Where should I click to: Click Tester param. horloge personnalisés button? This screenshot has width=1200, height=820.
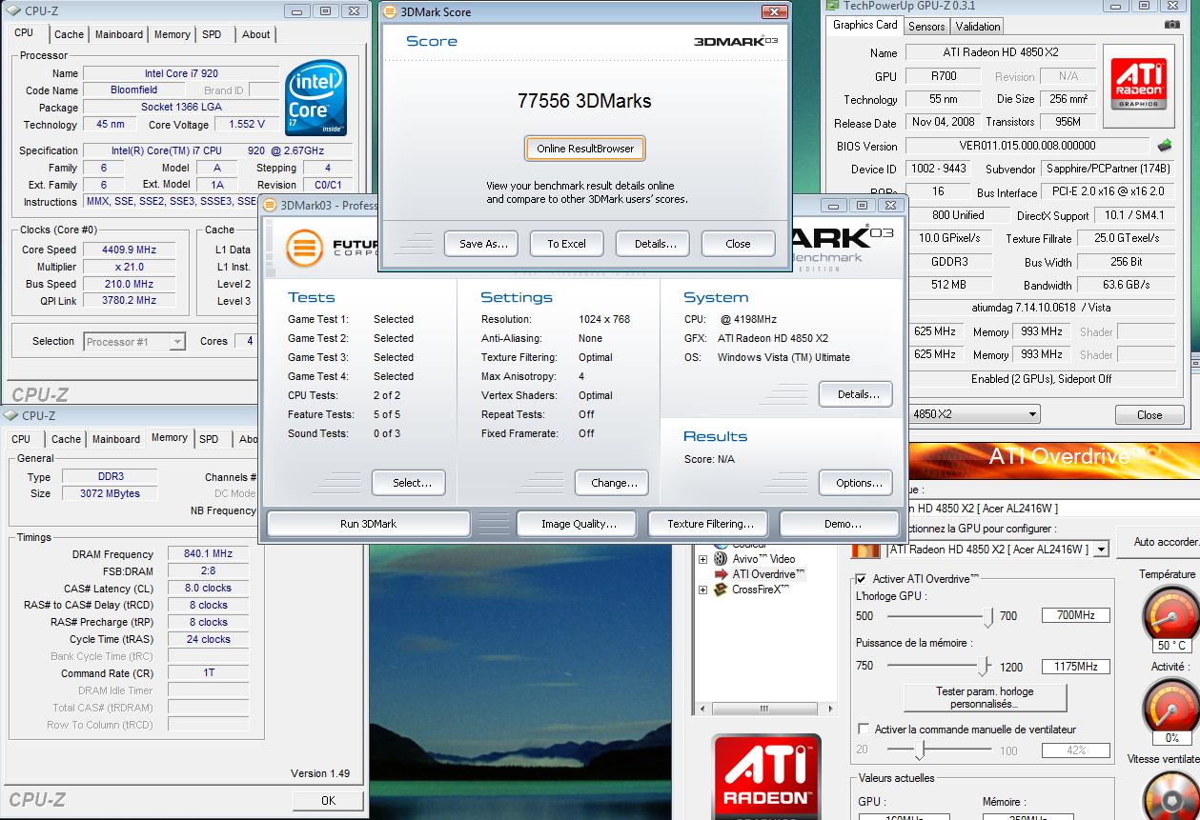pos(985,698)
